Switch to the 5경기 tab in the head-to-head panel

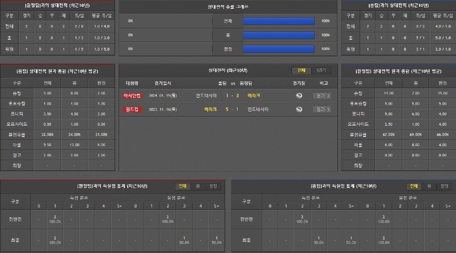coord(321,70)
